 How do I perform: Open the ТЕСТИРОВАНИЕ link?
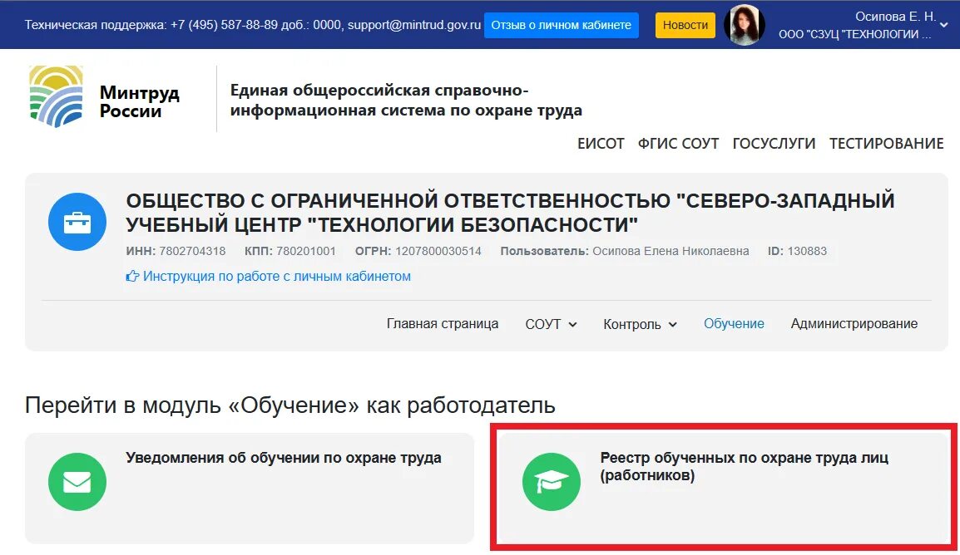pyautogui.click(x=886, y=144)
